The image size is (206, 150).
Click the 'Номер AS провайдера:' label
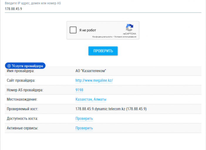coord(25,90)
